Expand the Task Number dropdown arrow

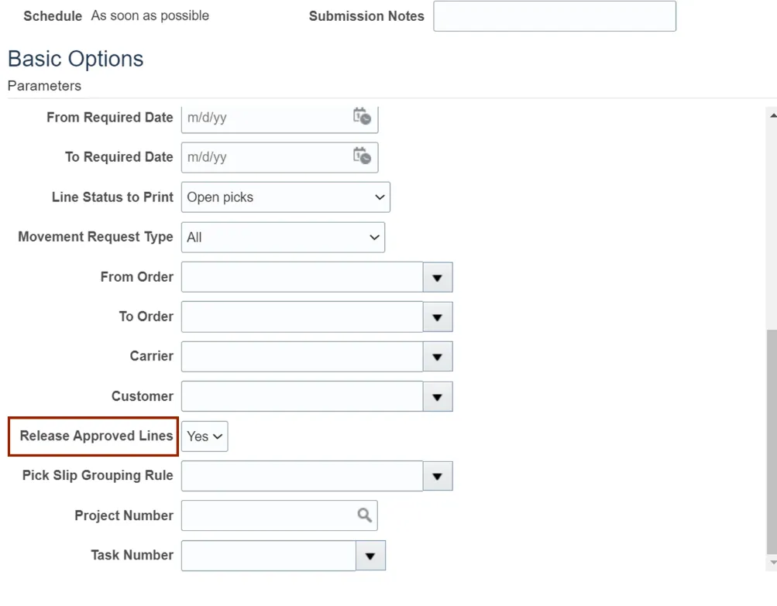click(x=370, y=556)
